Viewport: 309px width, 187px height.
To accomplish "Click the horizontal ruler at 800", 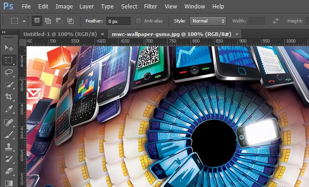I will point(196,41).
